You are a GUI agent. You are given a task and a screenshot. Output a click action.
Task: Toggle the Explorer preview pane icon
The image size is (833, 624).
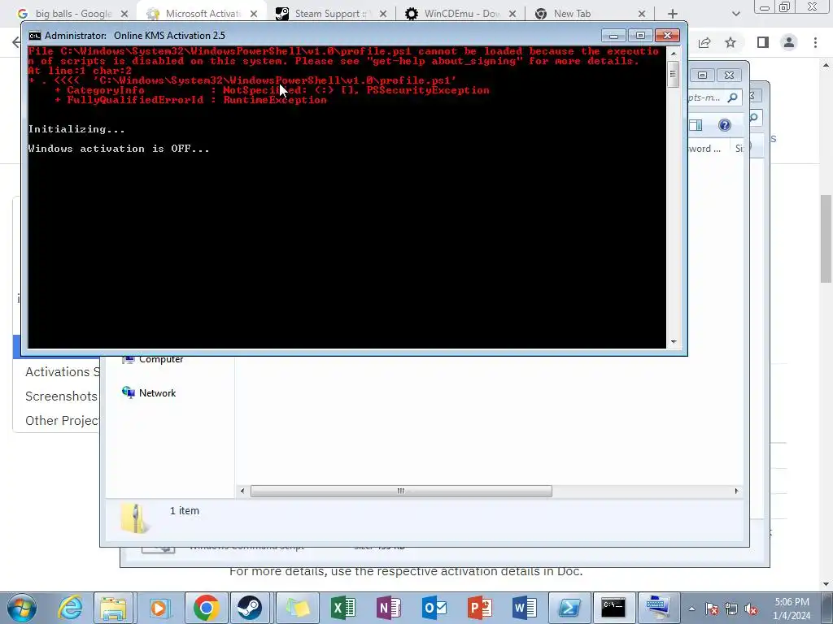coord(696,125)
